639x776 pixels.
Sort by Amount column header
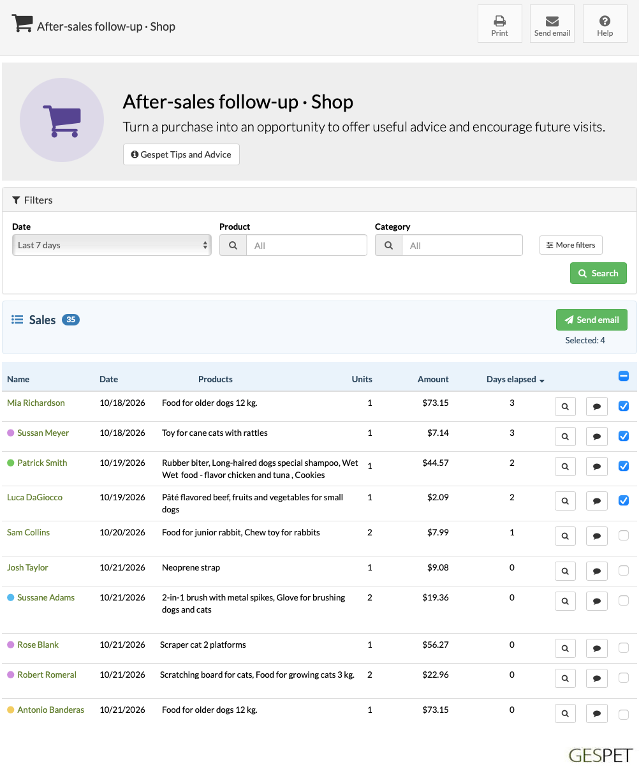433,379
